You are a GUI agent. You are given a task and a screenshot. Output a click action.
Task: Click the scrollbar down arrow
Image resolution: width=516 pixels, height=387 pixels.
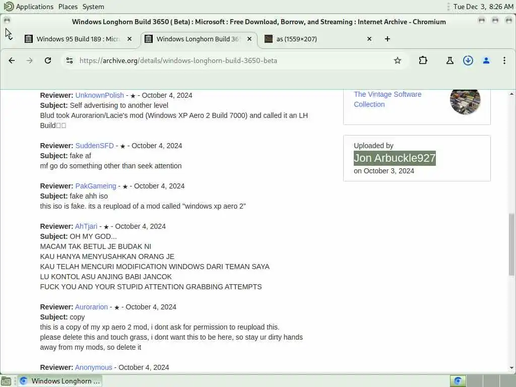click(x=511, y=368)
